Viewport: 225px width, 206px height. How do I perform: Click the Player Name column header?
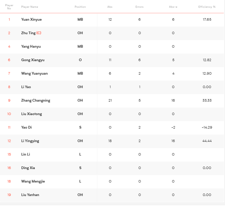[x=30, y=7]
